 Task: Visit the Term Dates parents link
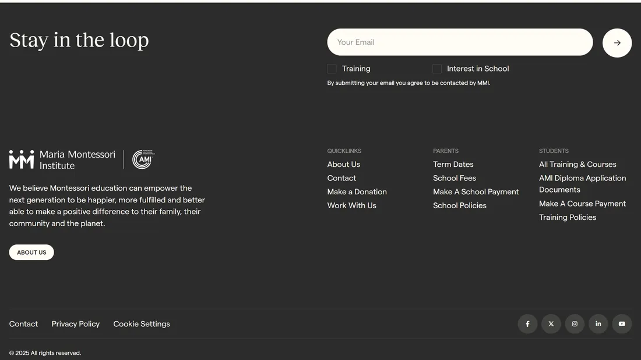(453, 165)
